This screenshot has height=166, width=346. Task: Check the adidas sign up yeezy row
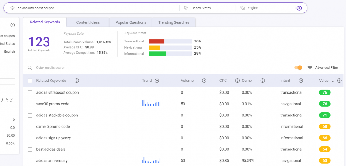click(x=30, y=138)
